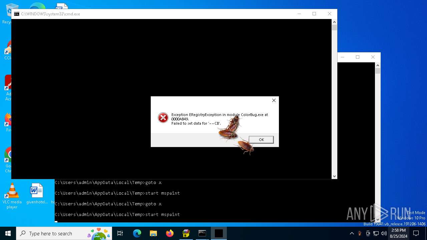Click the cockroach tray icon
The height and width of the screenshot is (240, 427).
(360, 233)
